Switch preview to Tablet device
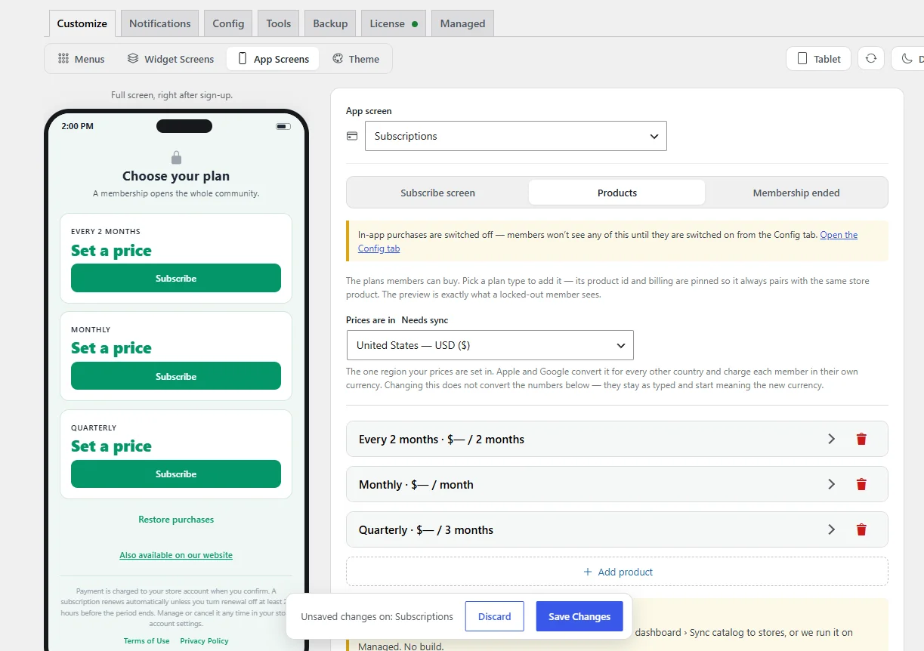 [x=819, y=59]
